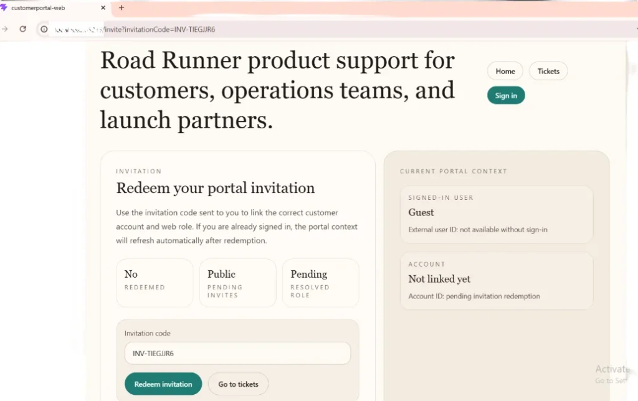Click 'External user ID: not available' text

coord(478,229)
